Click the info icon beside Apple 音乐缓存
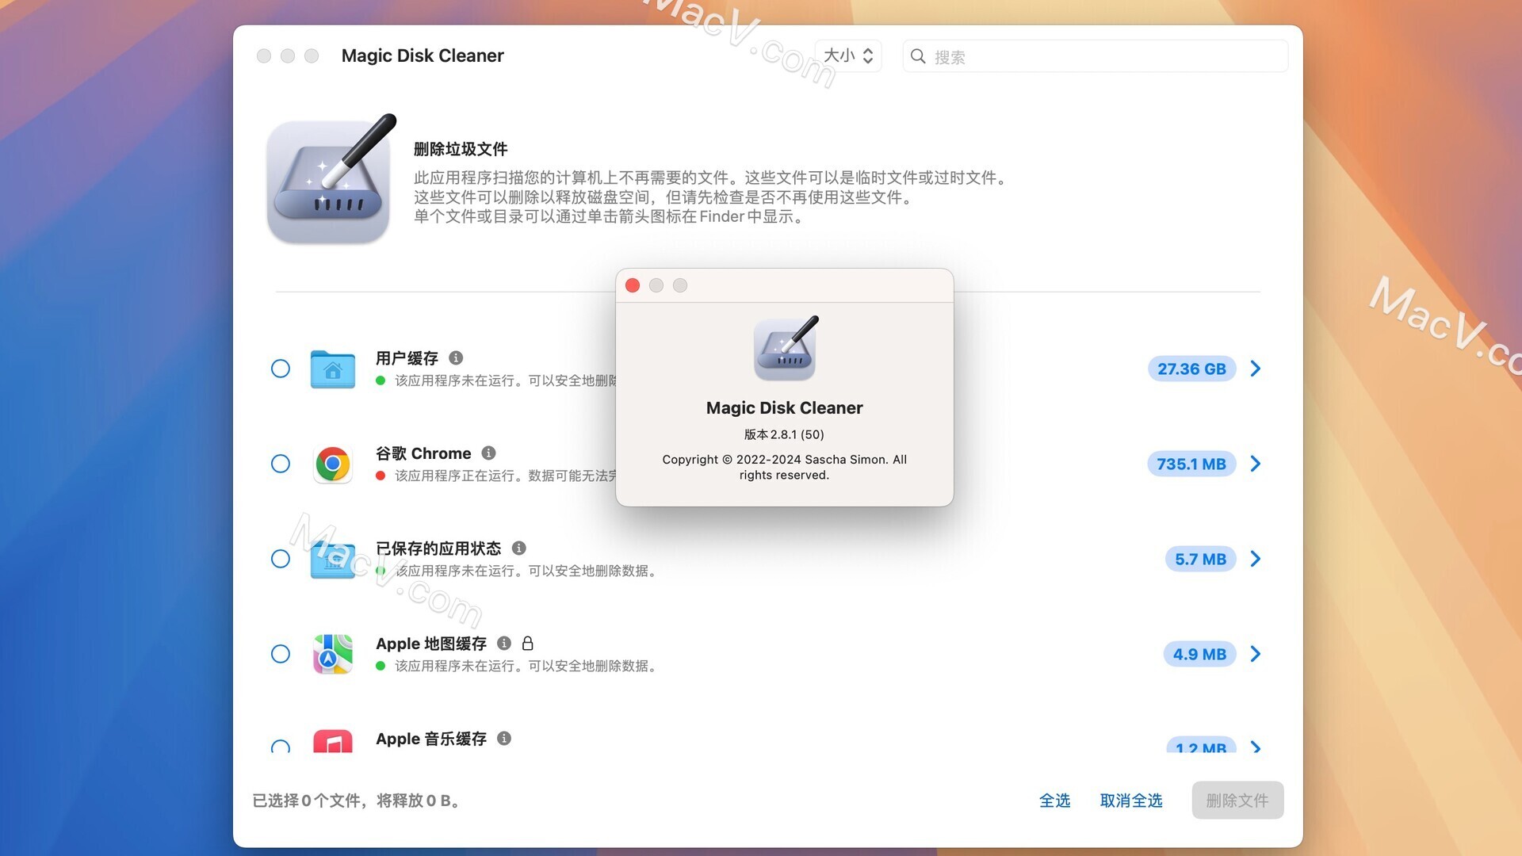1522x856 pixels. pyautogui.click(x=504, y=739)
